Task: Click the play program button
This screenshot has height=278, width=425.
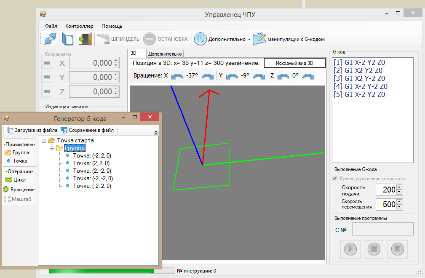Action: coord(350,249)
